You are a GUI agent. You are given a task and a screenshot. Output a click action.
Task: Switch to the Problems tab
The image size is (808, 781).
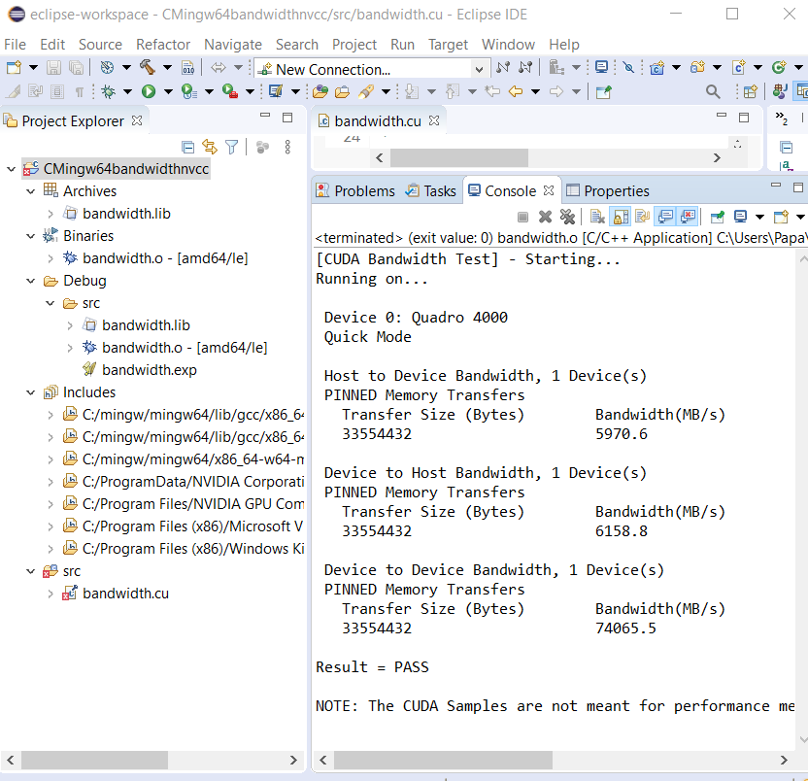coord(363,191)
